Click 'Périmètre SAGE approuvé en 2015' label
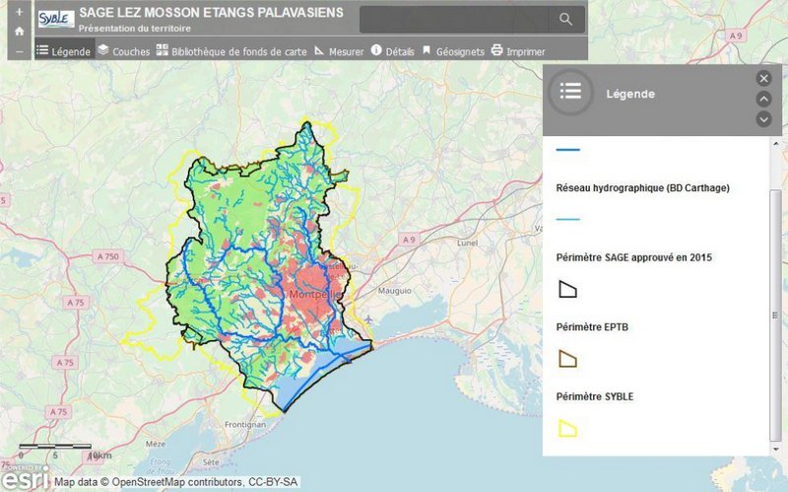 633,257
